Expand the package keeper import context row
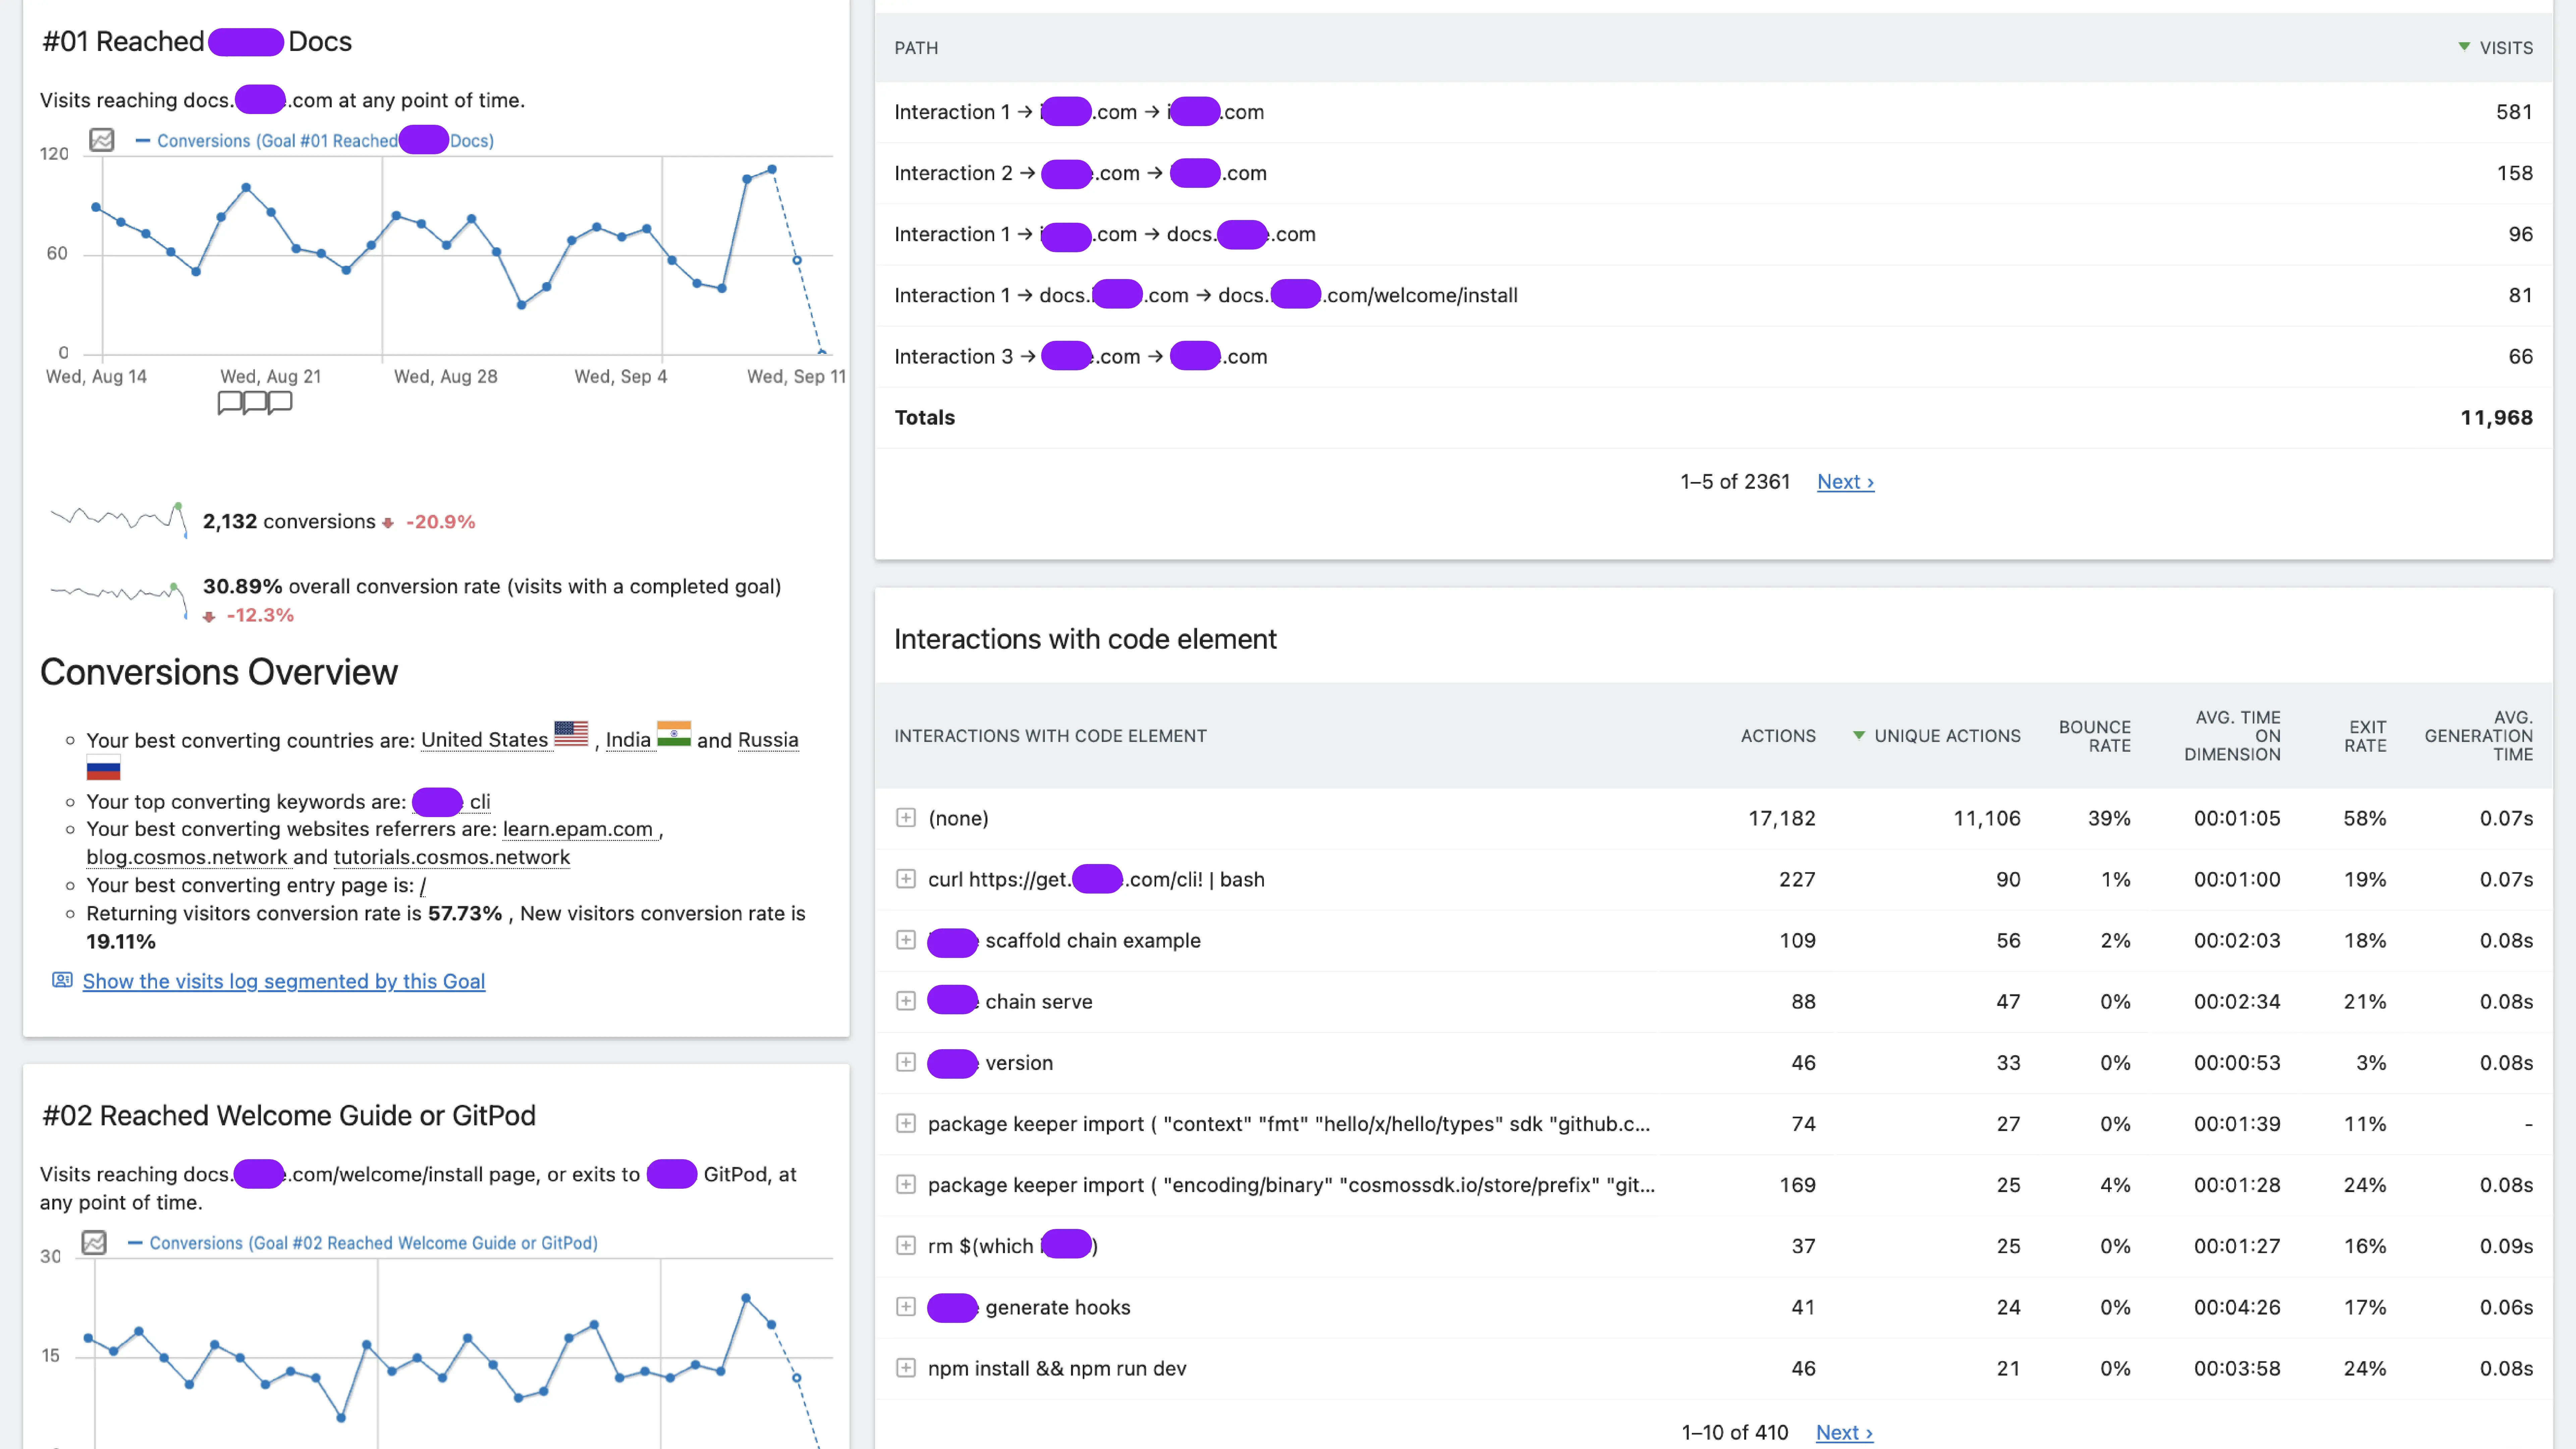The image size is (2576, 1449). pos(906,1123)
